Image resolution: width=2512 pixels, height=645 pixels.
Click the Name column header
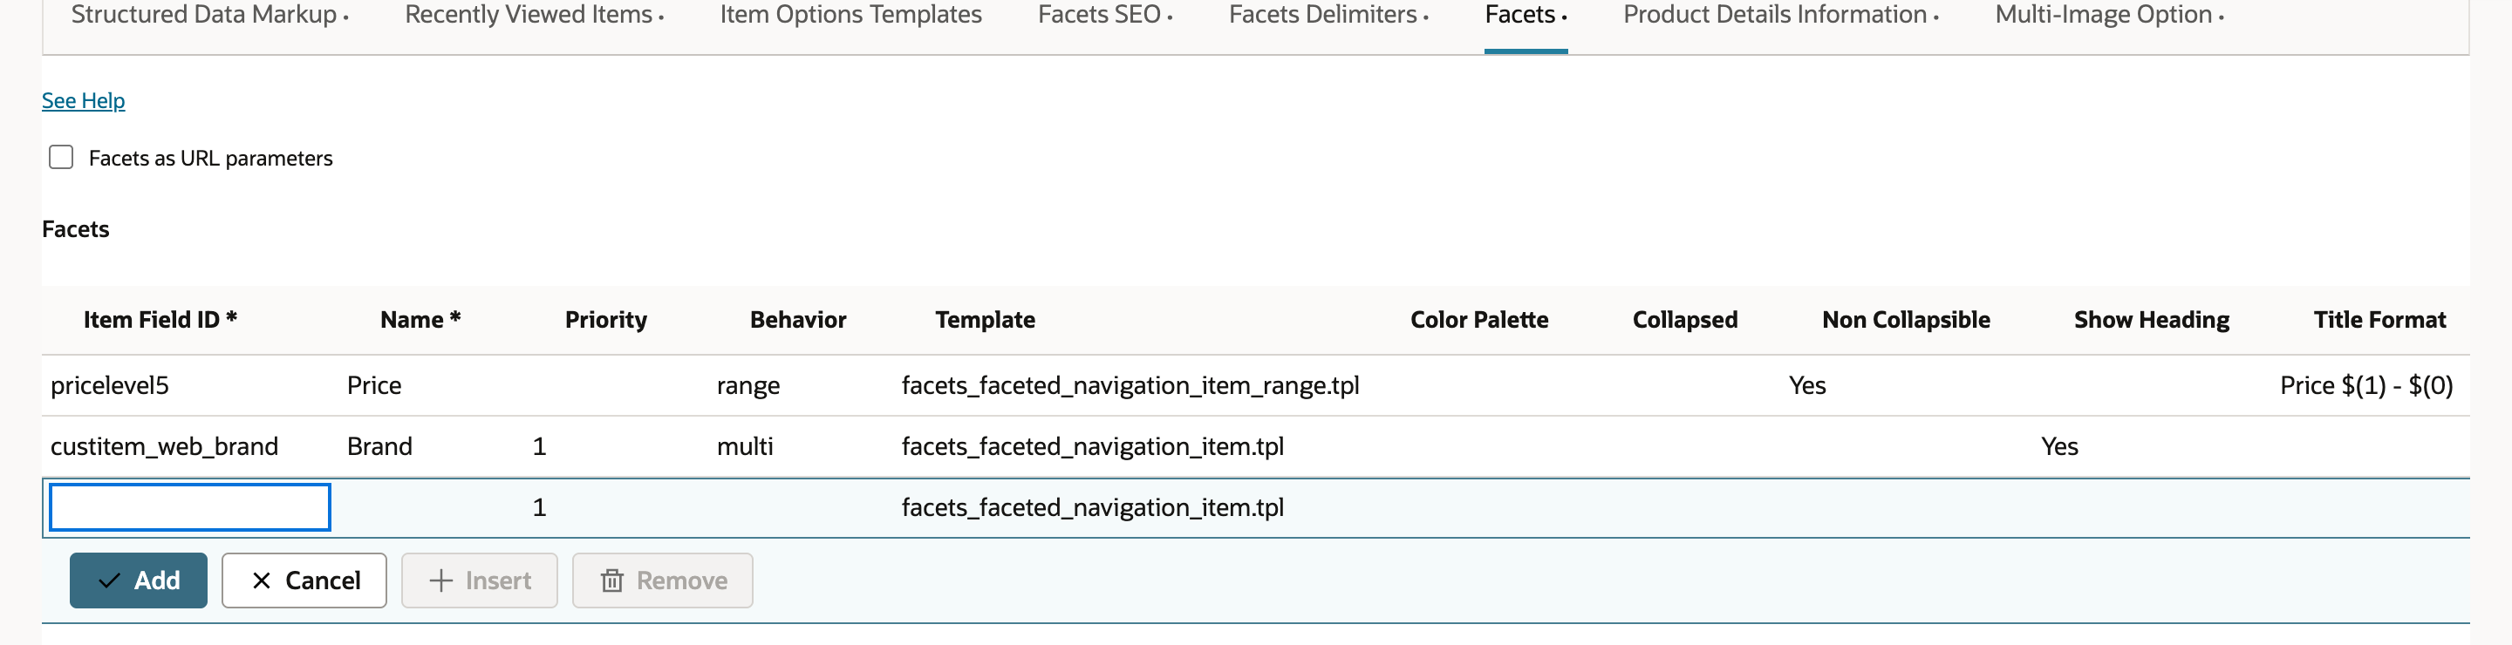click(x=420, y=320)
